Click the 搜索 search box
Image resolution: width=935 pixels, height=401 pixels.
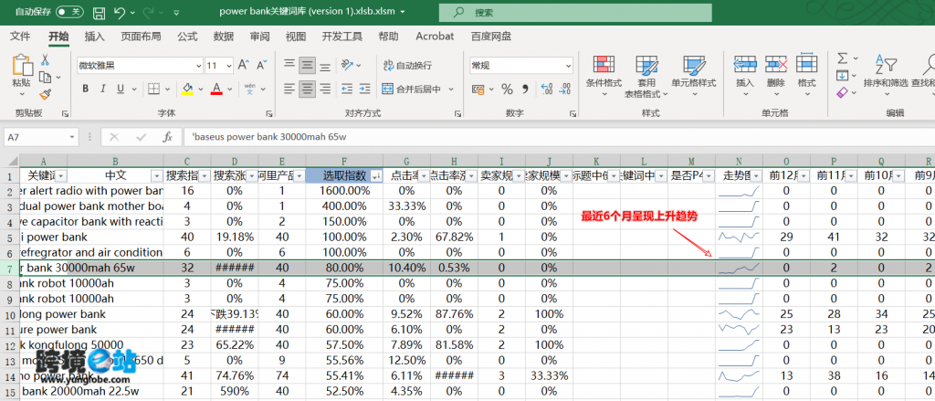click(575, 12)
